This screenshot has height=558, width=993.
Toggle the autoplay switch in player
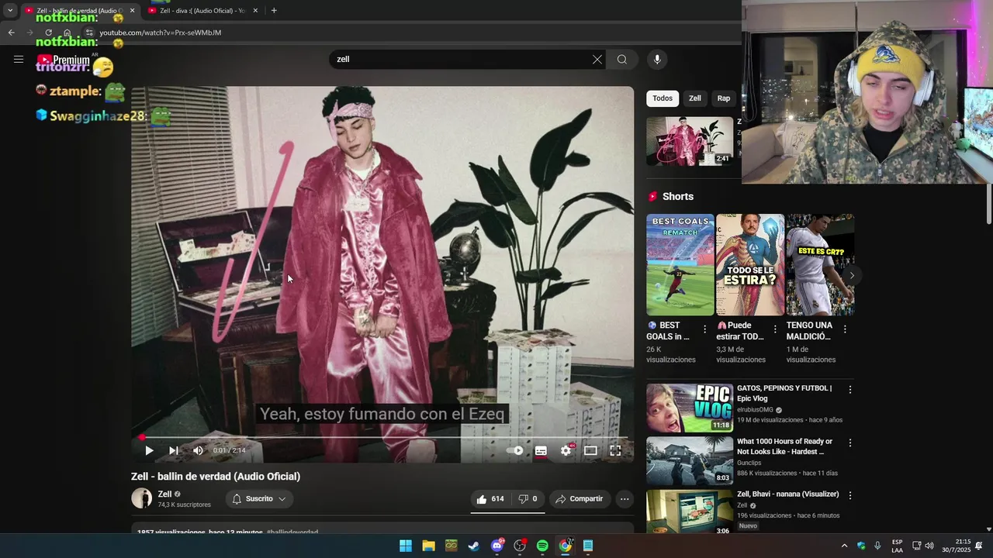point(515,450)
